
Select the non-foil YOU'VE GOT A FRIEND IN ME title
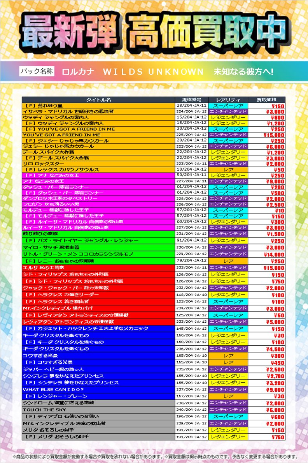coord(98,134)
